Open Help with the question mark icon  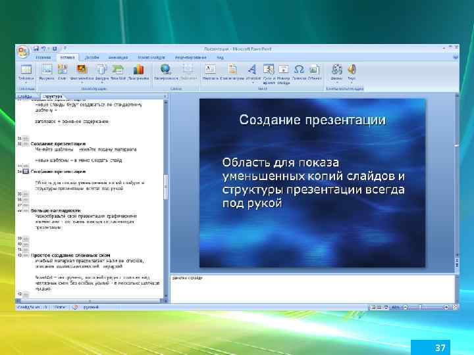[456, 57]
